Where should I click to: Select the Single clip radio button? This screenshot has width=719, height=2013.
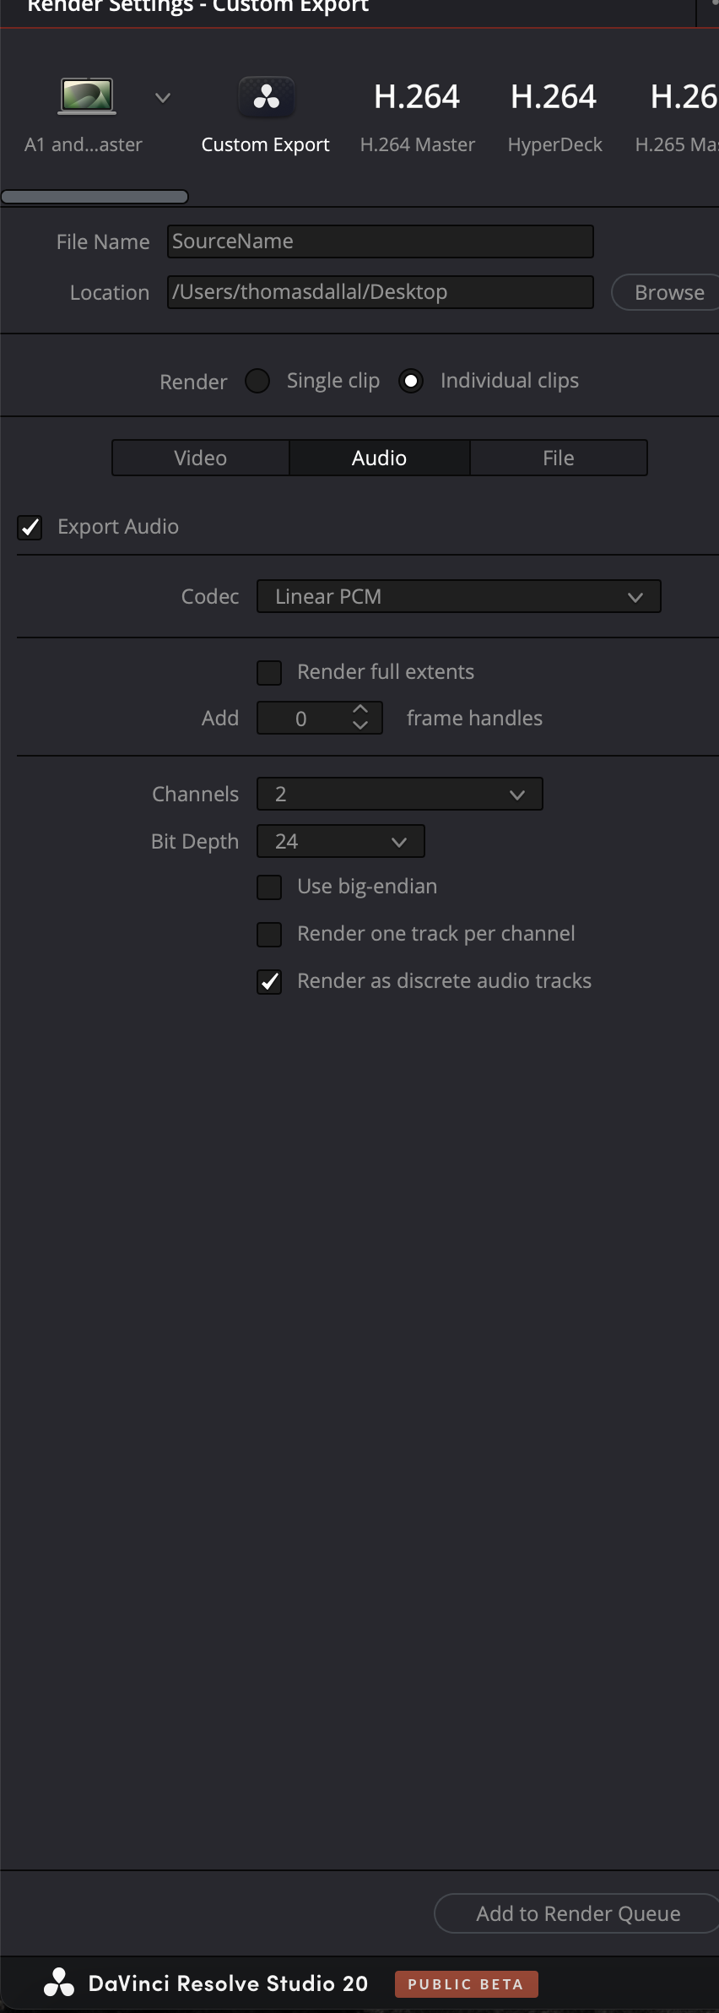tap(257, 381)
